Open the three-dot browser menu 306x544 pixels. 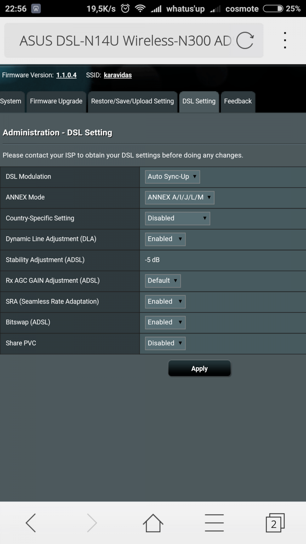pos(285,40)
